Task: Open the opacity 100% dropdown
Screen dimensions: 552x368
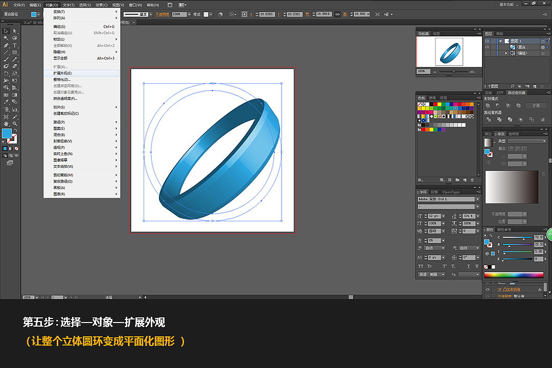Action: coord(189,14)
